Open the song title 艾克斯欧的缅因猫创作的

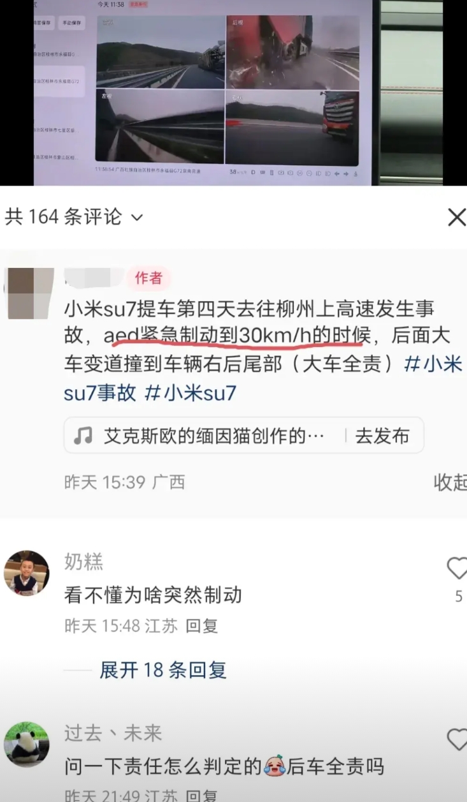pos(215,436)
